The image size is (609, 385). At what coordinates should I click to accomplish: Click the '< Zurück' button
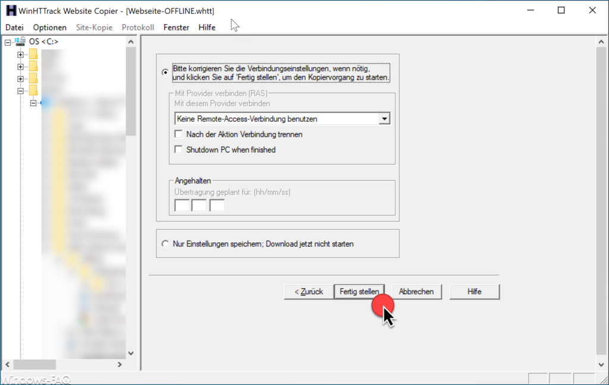309,292
